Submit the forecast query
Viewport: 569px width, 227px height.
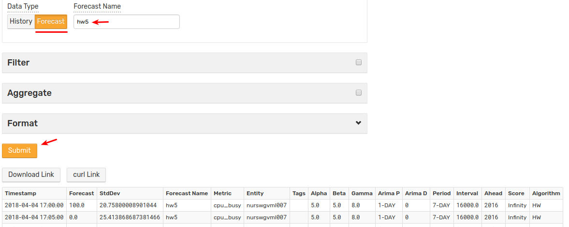[x=20, y=150]
